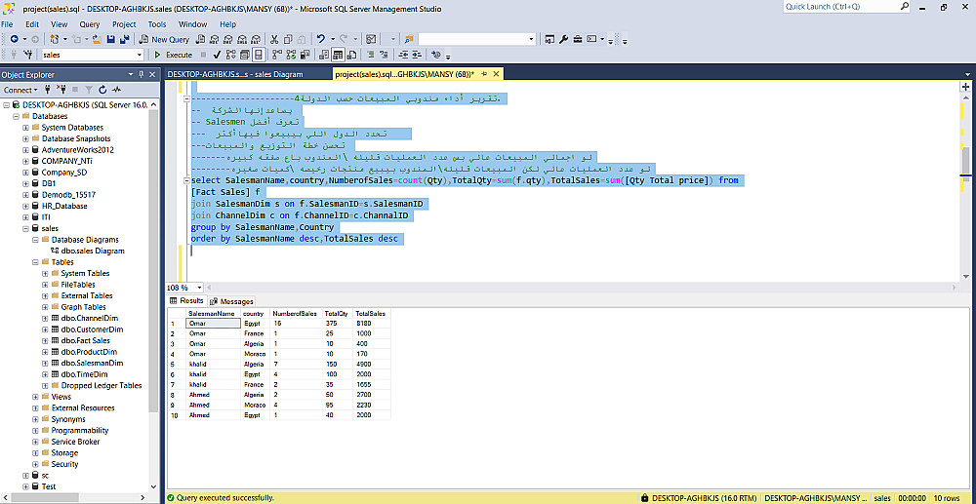Expand the dbo.Fact Sales table node

coord(45,340)
